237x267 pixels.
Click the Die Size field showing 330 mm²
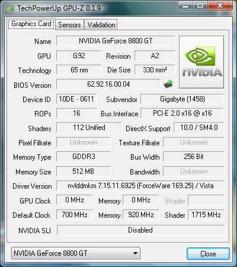pyautogui.click(x=155, y=70)
